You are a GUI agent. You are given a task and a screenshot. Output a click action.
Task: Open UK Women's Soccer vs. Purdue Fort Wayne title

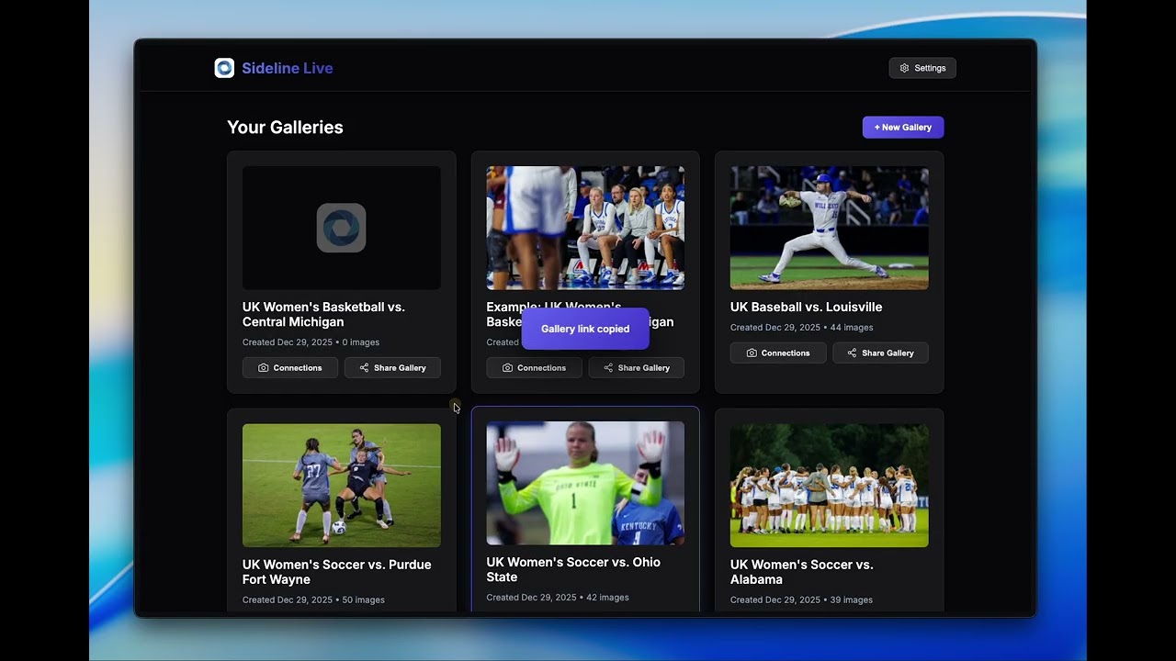click(x=336, y=572)
